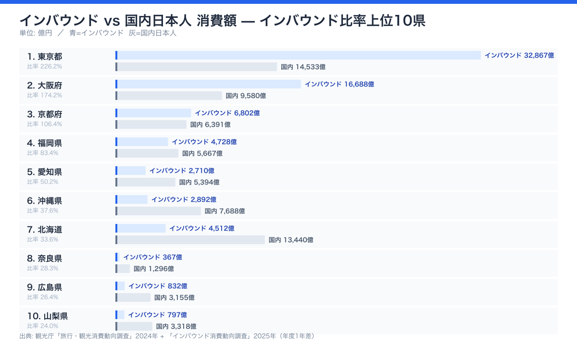Click the chart title インバウンド vs 国内日本人 消費額
The height and width of the screenshot is (346, 577).
click(222, 21)
